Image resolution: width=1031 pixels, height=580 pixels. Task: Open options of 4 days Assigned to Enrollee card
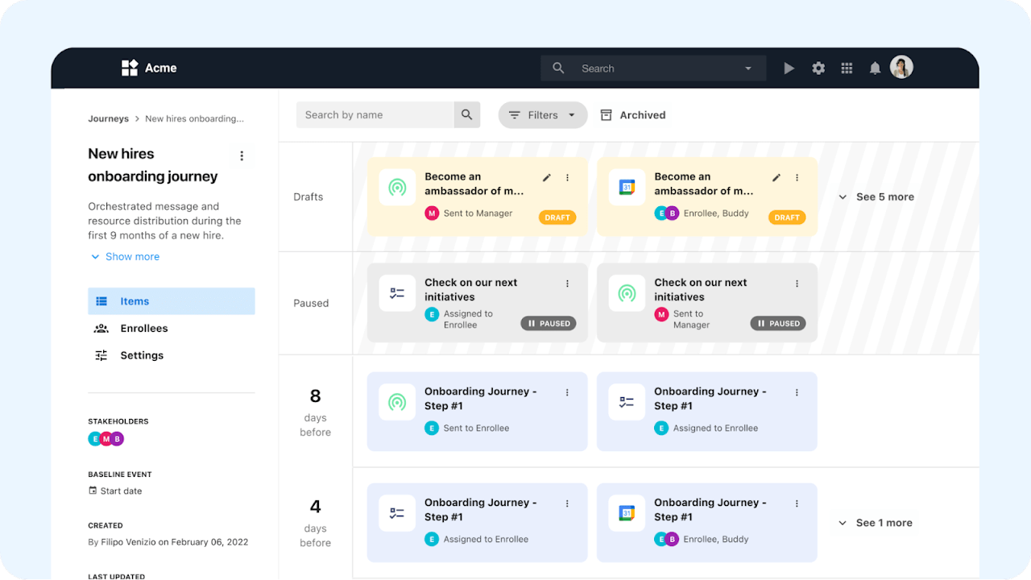(567, 503)
